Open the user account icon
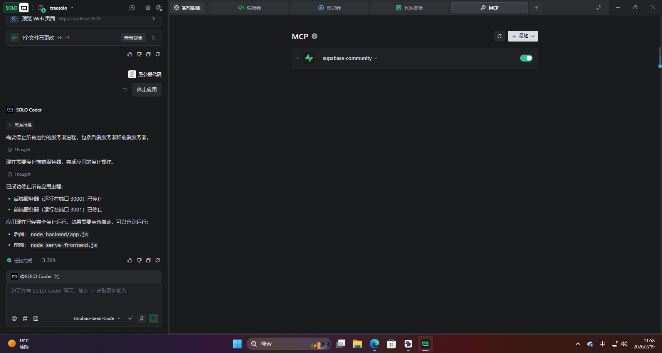 (x=159, y=8)
